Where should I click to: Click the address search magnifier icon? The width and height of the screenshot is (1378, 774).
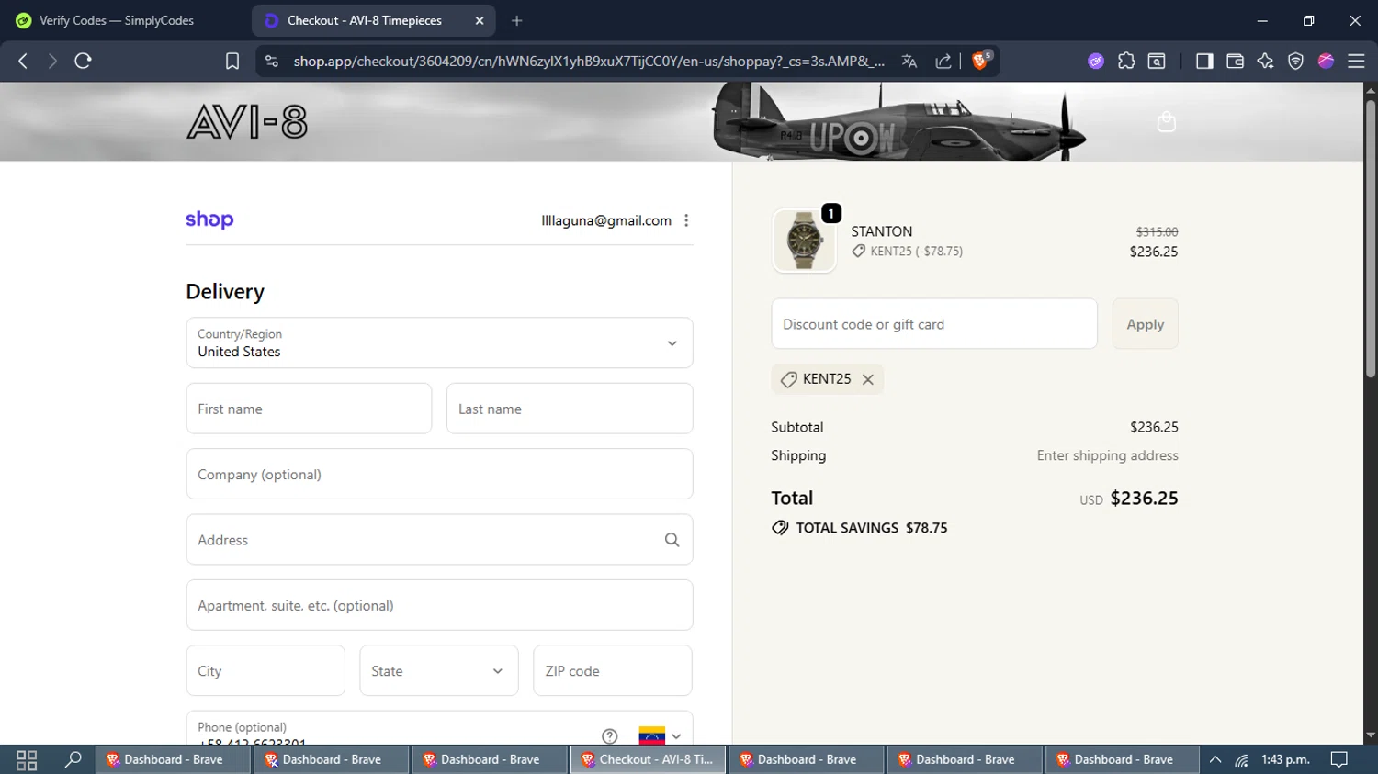point(672,540)
